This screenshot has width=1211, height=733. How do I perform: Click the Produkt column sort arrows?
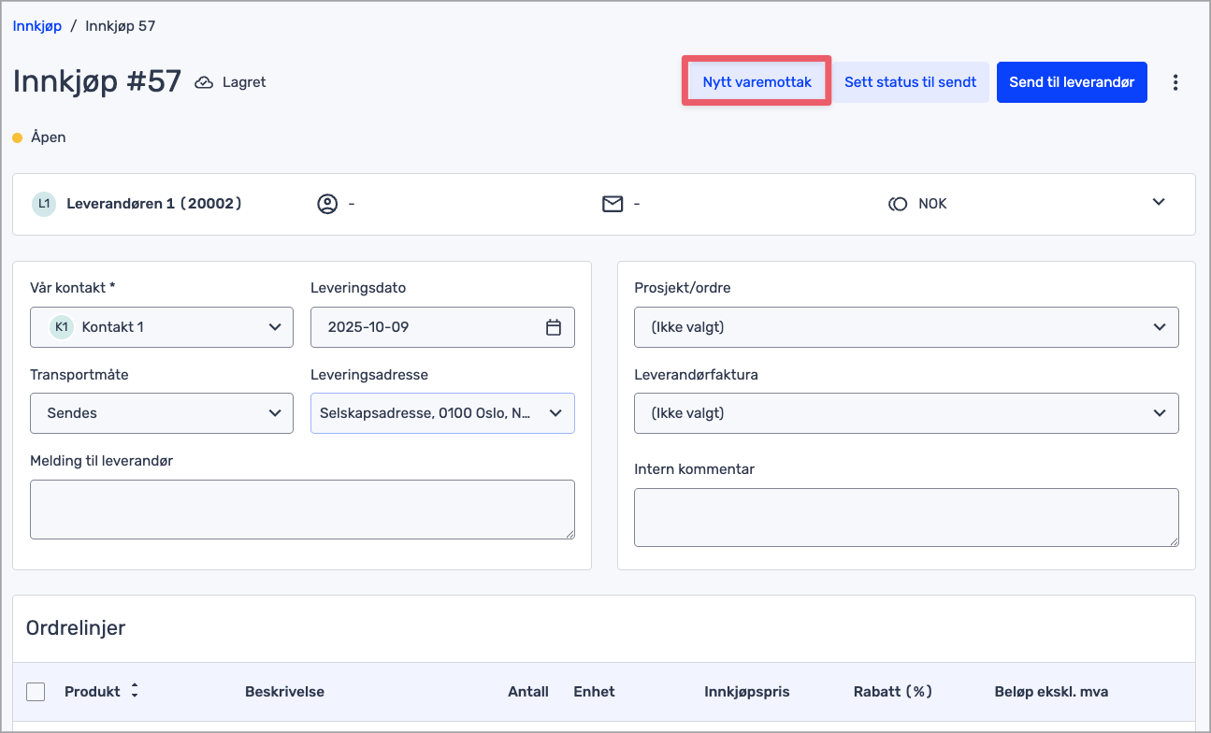click(135, 691)
